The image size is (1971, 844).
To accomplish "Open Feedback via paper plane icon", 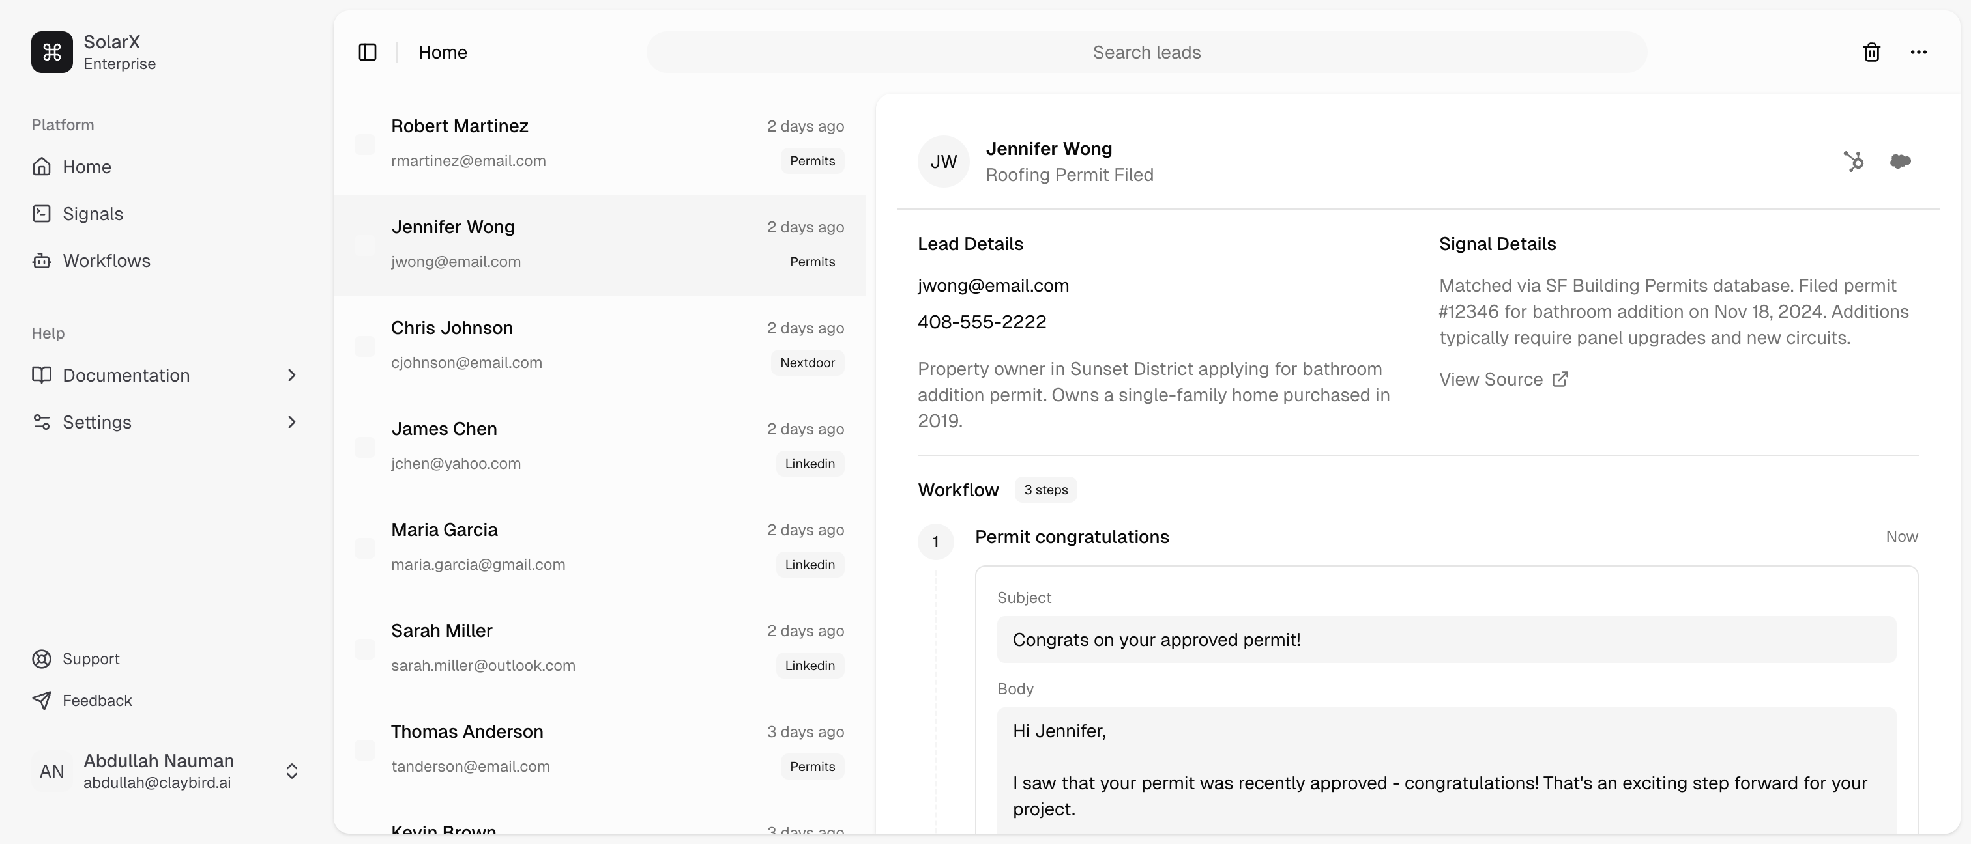I will point(42,700).
